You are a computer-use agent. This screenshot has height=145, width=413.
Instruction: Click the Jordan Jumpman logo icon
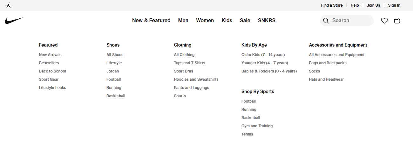click(x=9, y=5)
